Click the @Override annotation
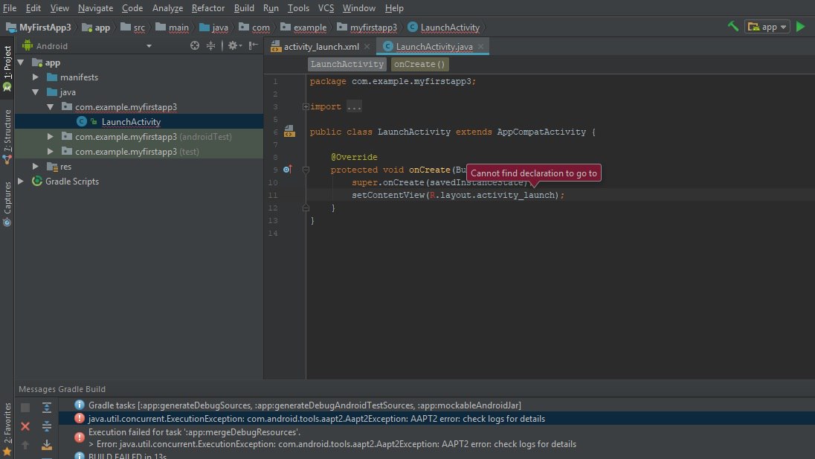Image resolution: width=815 pixels, height=459 pixels. [x=354, y=157]
